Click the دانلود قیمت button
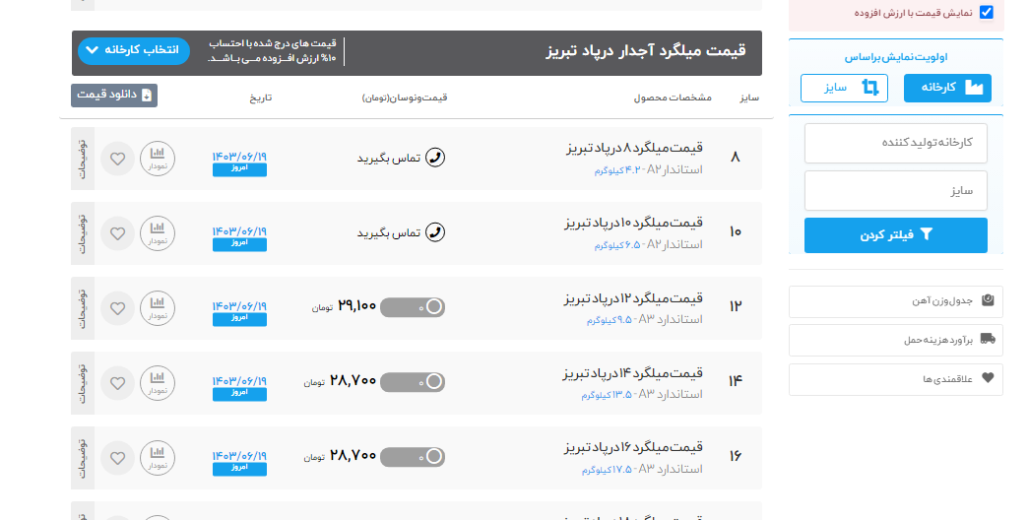This screenshot has width=1028, height=520. (x=114, y=96)
